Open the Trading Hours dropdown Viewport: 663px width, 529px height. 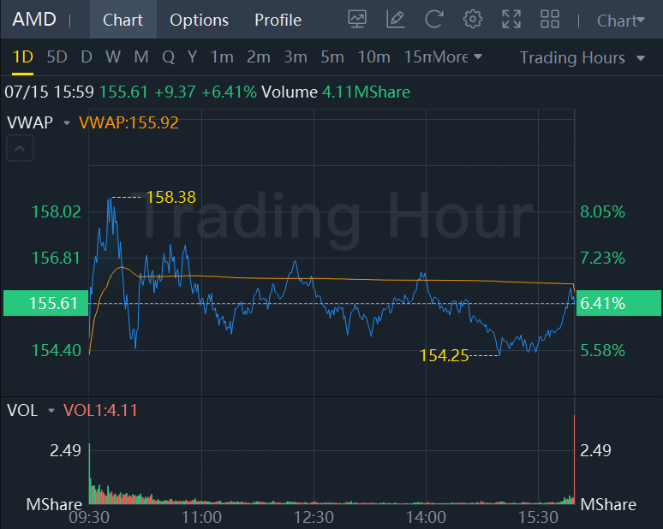click(582, 57)
